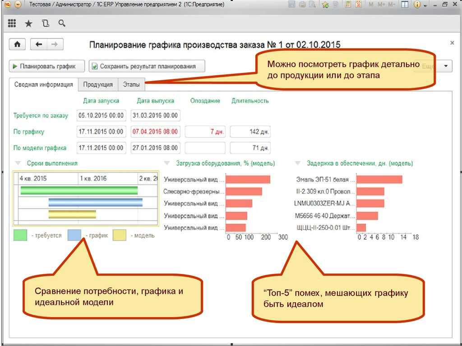Click Требуется по заказу launch date field
Viewport: 462px width, 346px height.
[102, 115]
